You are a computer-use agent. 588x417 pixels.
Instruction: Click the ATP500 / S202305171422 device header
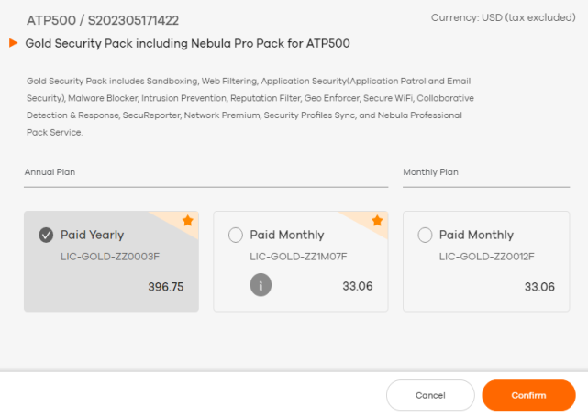(x=103, y=20)
